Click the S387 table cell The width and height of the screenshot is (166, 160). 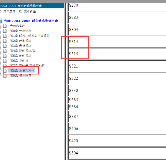(x=117, y=117)
